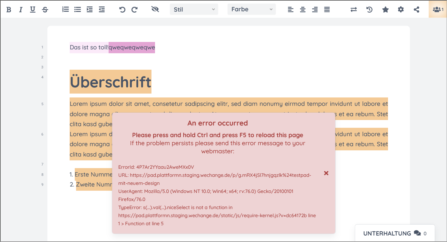Click line number 5 in gutter

point(42,104)
